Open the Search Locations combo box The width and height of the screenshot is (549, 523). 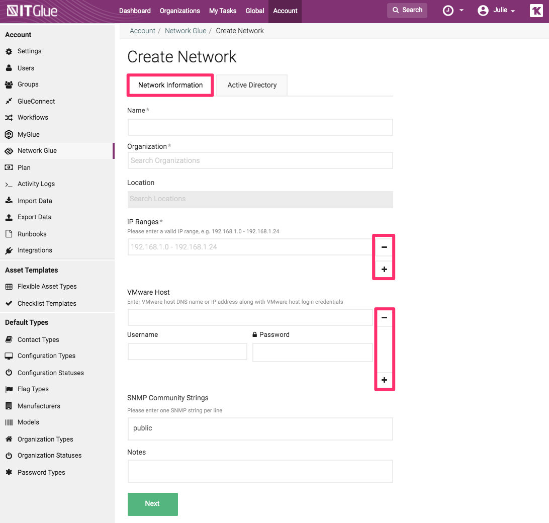(260, 199)
